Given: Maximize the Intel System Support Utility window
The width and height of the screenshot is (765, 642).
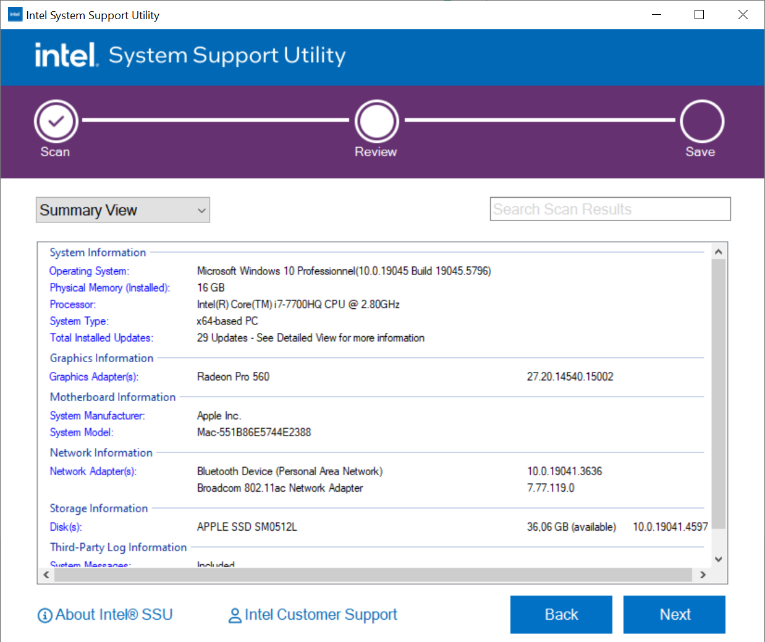Looking at the screenshot, I should click(x=699, y=15).
